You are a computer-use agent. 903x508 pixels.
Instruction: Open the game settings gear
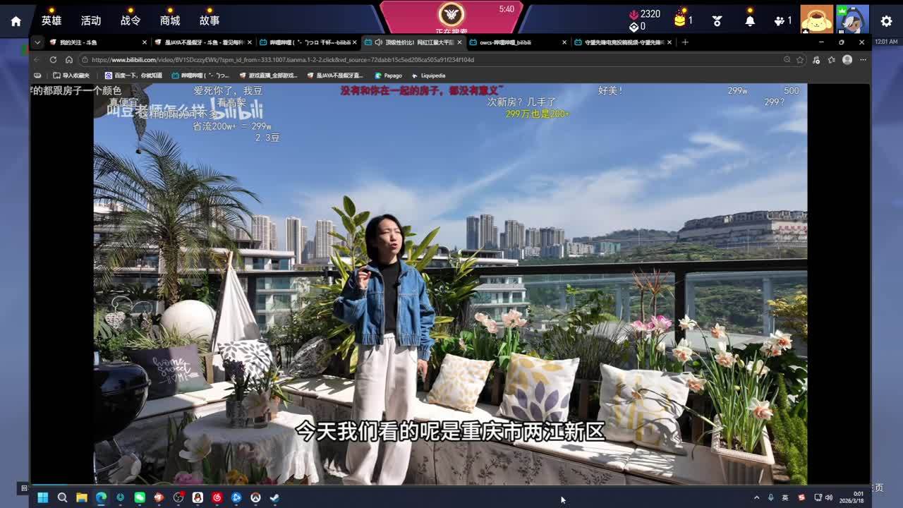pyautogui.click(x=886, y=21)
